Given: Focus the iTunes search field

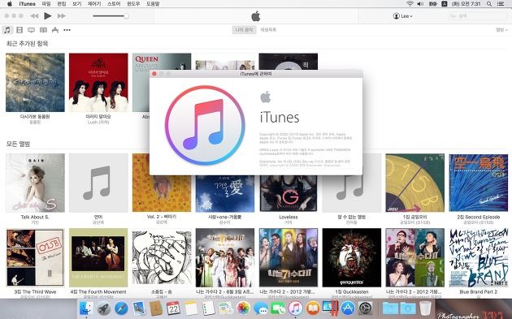Looking at the screenshot, I should 477,16.
